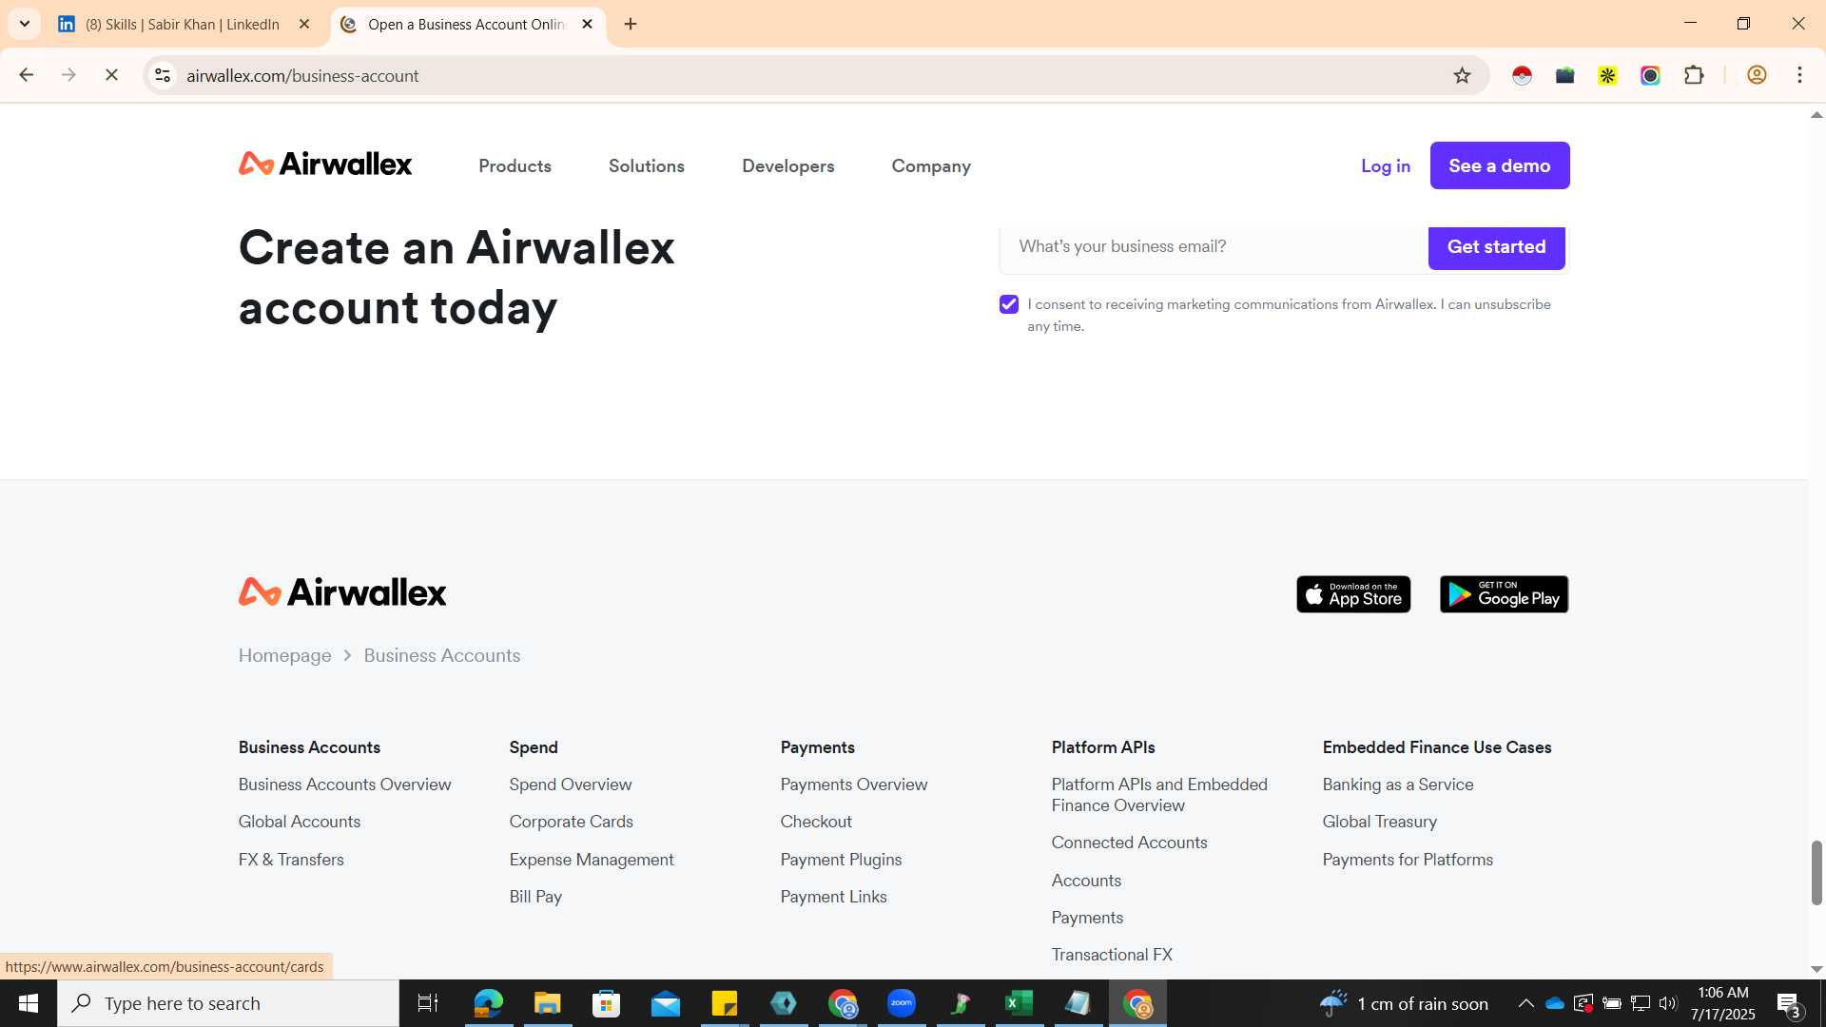Click the business email input field
Viewport: 1826px width, 1027px height.
[1214, 247]
